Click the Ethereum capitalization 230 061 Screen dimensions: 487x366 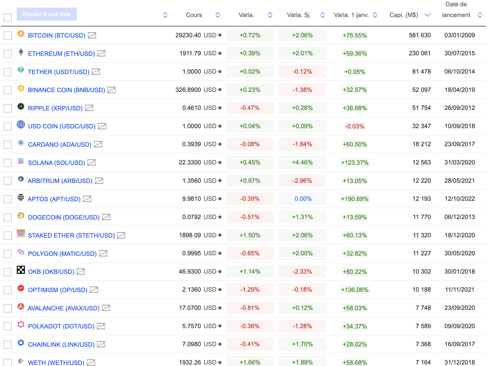tap(420, 53)
